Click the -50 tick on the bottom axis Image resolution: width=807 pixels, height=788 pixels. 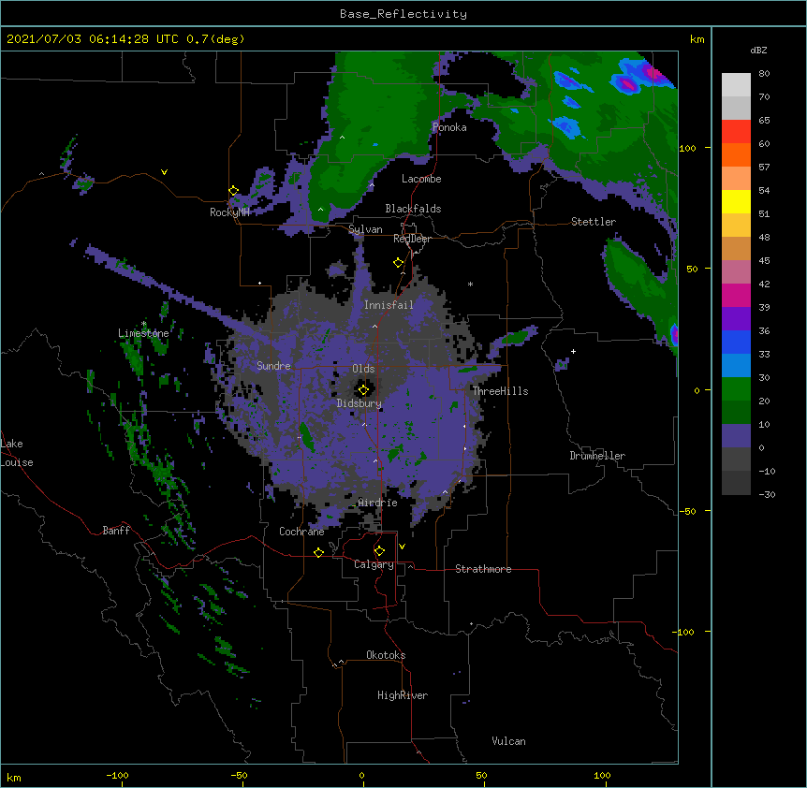pos(239,775)
